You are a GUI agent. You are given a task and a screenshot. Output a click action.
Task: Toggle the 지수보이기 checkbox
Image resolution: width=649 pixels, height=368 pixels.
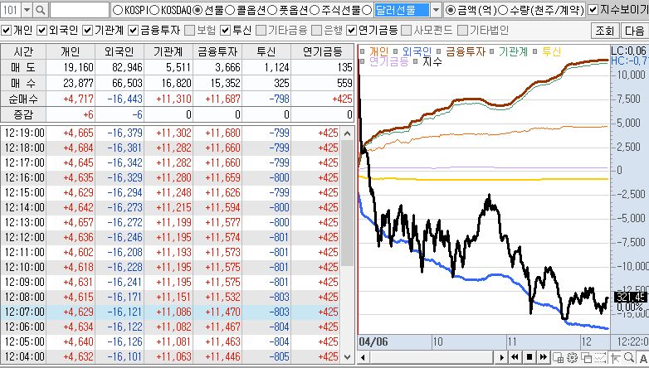click(593, 10)
